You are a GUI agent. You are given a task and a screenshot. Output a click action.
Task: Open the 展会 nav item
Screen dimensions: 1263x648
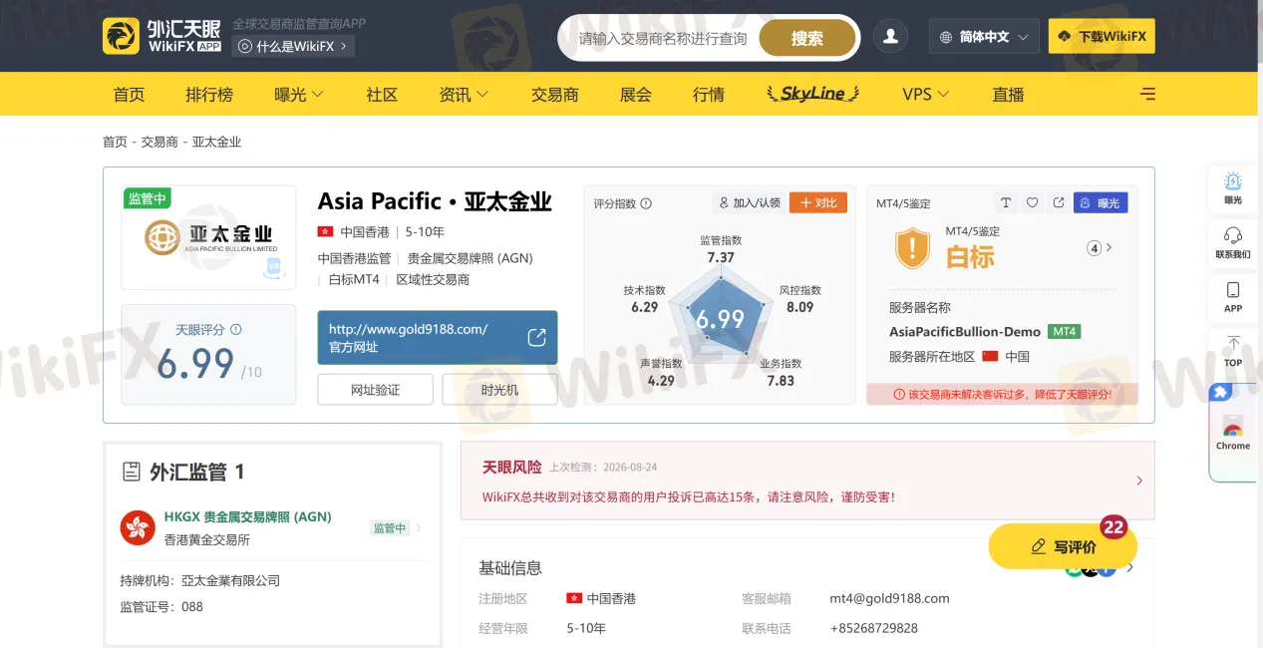point(636,94)
